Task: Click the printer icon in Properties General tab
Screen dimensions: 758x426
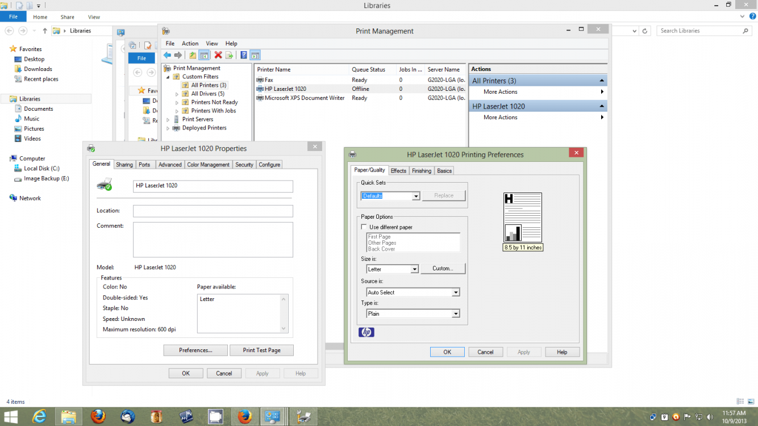Action: click(x=105, y=183)
